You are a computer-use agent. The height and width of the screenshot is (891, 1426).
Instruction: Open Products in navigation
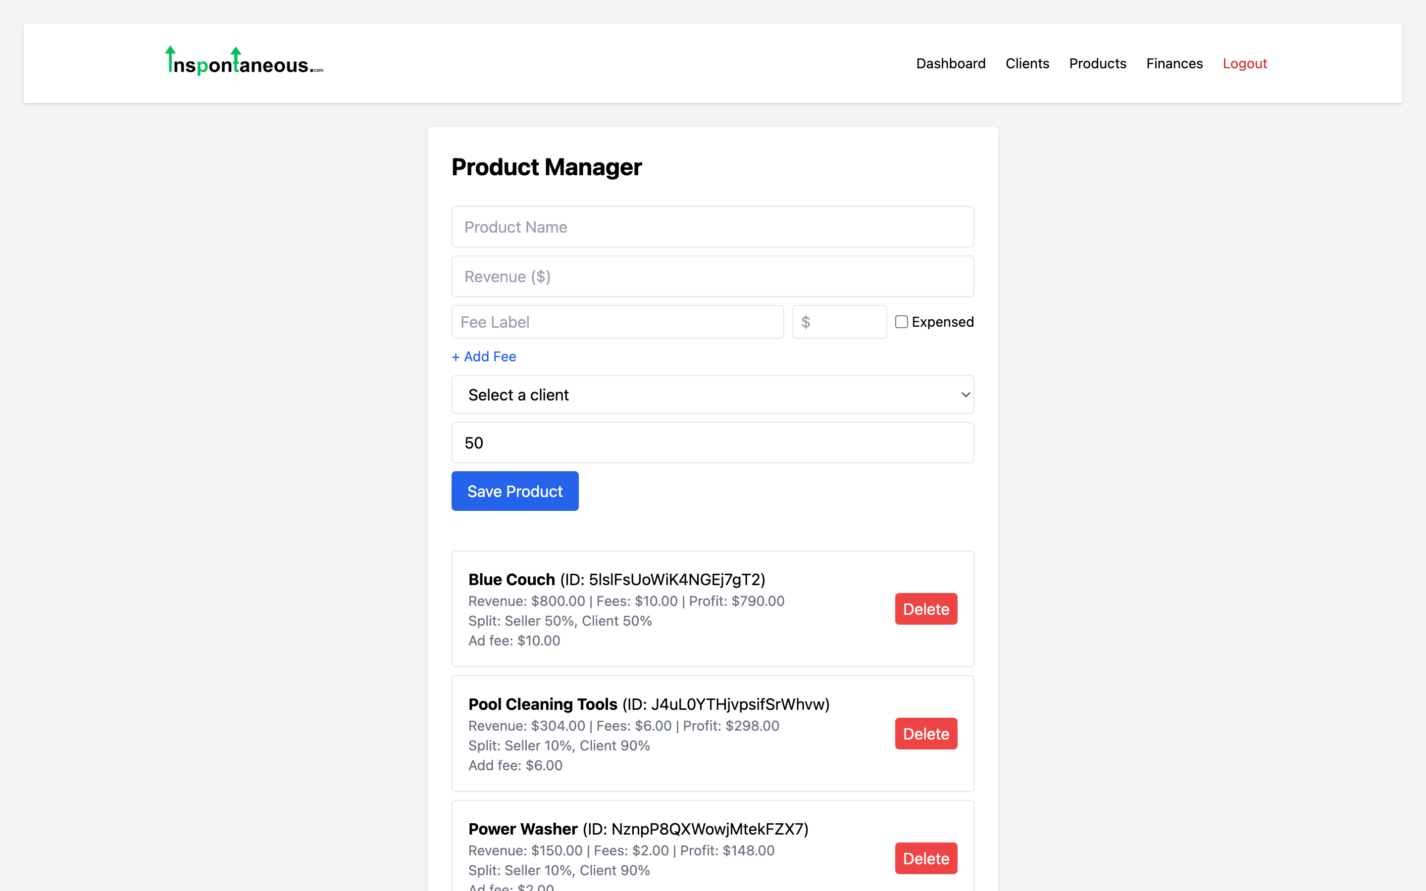tap(1097, 64)
